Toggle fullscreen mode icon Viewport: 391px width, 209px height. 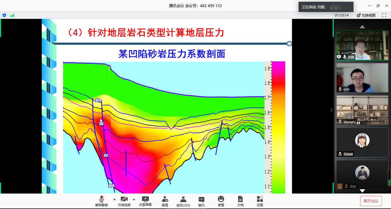coord(384,15)
